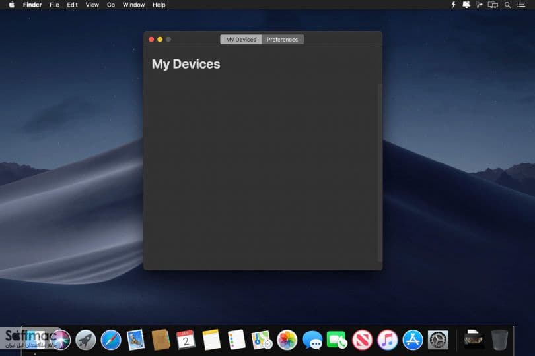Screen dimensions: 535x356
Task: Open News icon in Dock
Action: coord(363,340)
